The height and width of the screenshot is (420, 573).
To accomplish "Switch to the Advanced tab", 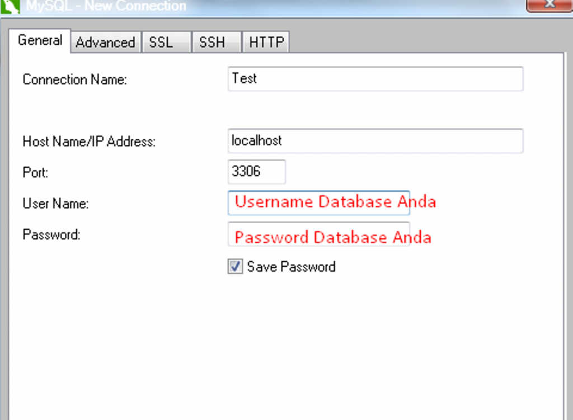I will pos(105,41).
